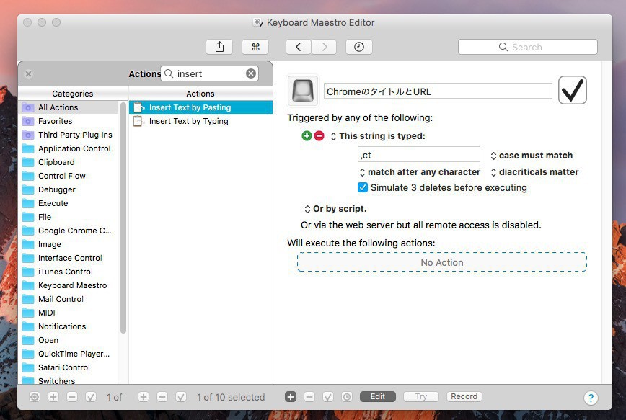Click the Actions search field containing 'insert'
This screenshot has width=626, height=420.
pyautogui.click(x=209, y=73)
